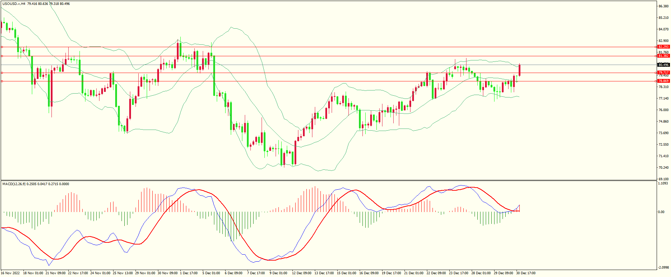Select left-edge handle of the 79.717 line
The height and width of the screenshot is (277, 671).
(2, 73)
